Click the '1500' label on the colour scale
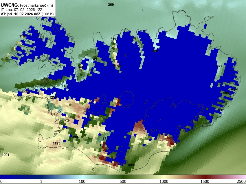This screenshot has width=246, height=184. point(205,181)
